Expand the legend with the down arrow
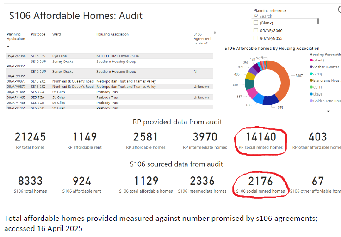This screenshot has height=237, width=341. click(x=328, y=111)
